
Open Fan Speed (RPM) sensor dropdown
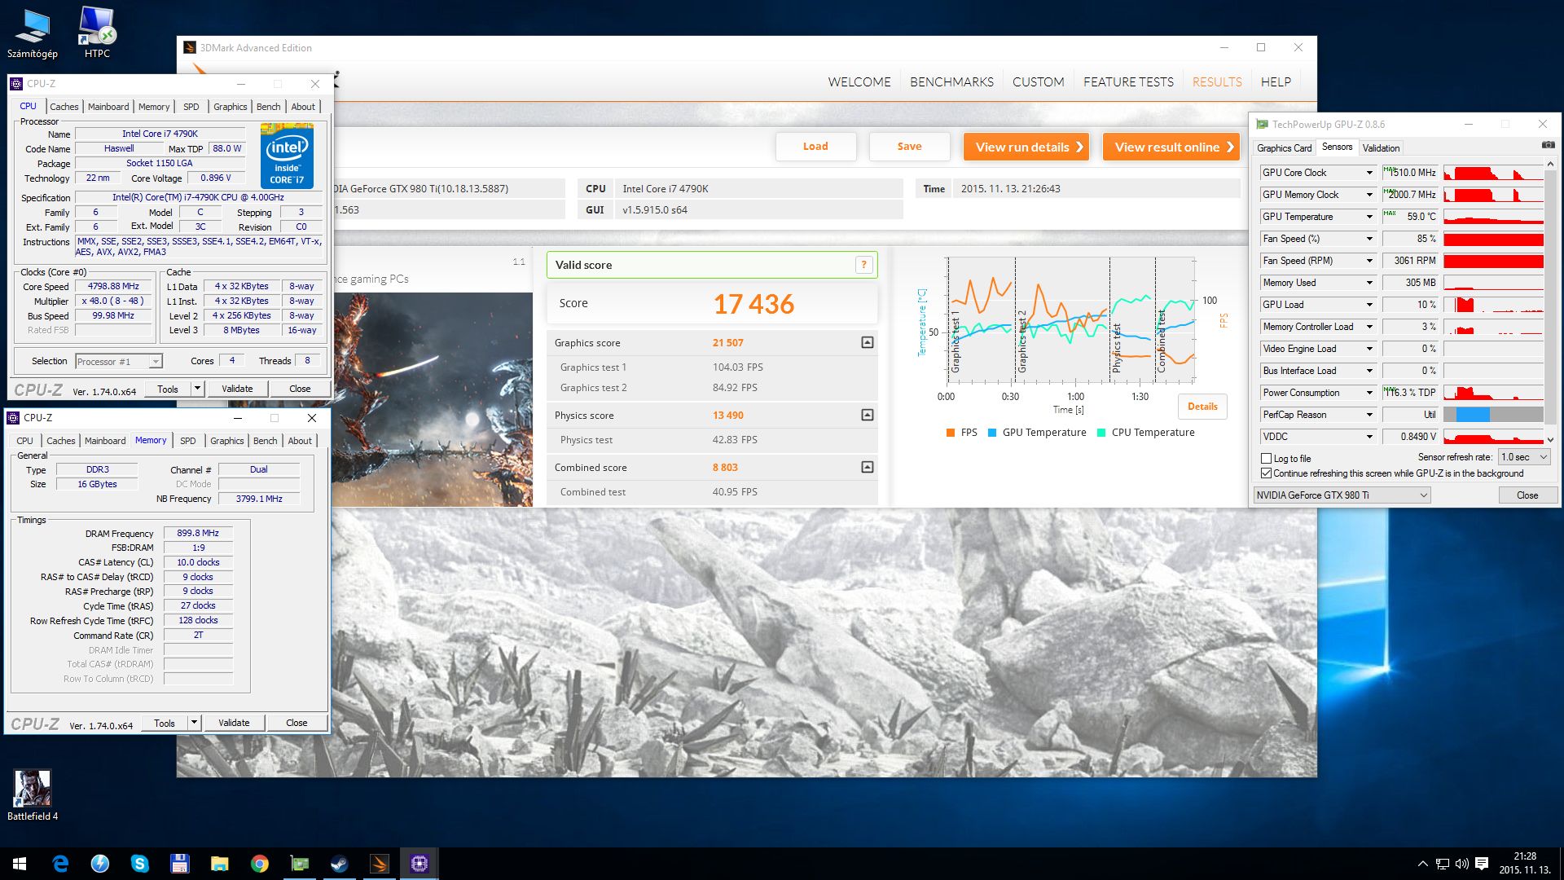1369,261
